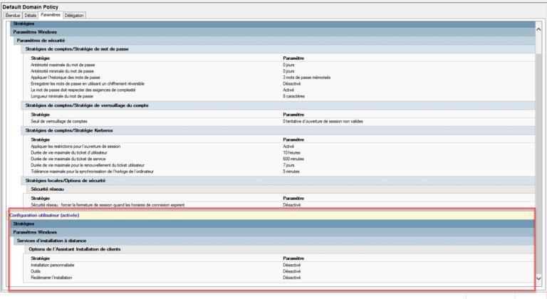Select row Antériorité minimale du mot de passe
The height and width of the screenshot is (299, 547).
pyautogui.click(x=279, y=71)
